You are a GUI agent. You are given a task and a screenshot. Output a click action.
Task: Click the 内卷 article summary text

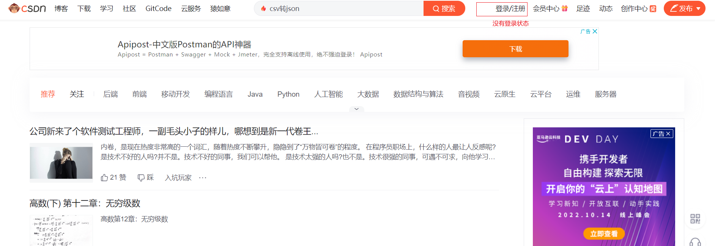(298, 152)
